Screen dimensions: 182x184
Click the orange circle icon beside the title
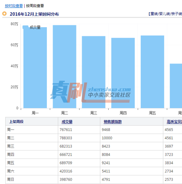pos(5,14)
